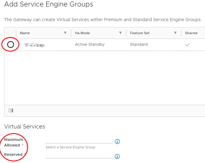Focus the Maximum Allowed input field

[x=79, y=141]
